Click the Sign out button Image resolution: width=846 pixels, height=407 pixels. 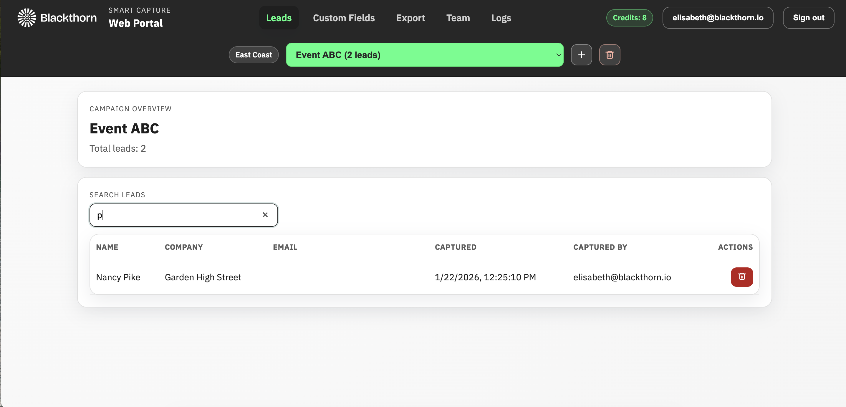pyautogui.click(x=809, y=17)
